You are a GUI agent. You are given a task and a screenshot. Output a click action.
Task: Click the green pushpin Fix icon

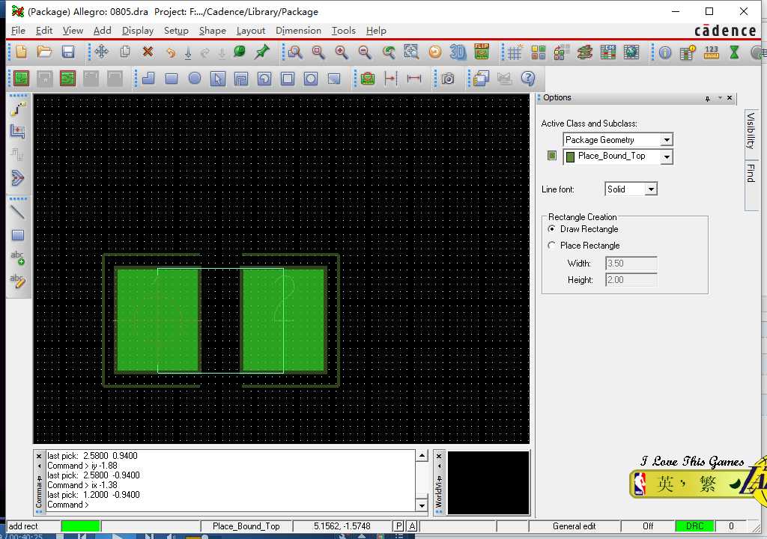pyautogui.click(x=262, y=52)
